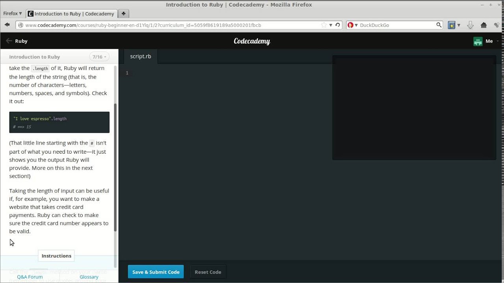This screenshot has height=283, width=504.
Task: Open the Q&A Forum link
Action: (x=30, y=277)
